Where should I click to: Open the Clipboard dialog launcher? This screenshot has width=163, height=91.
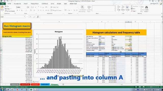coord(15,13)
